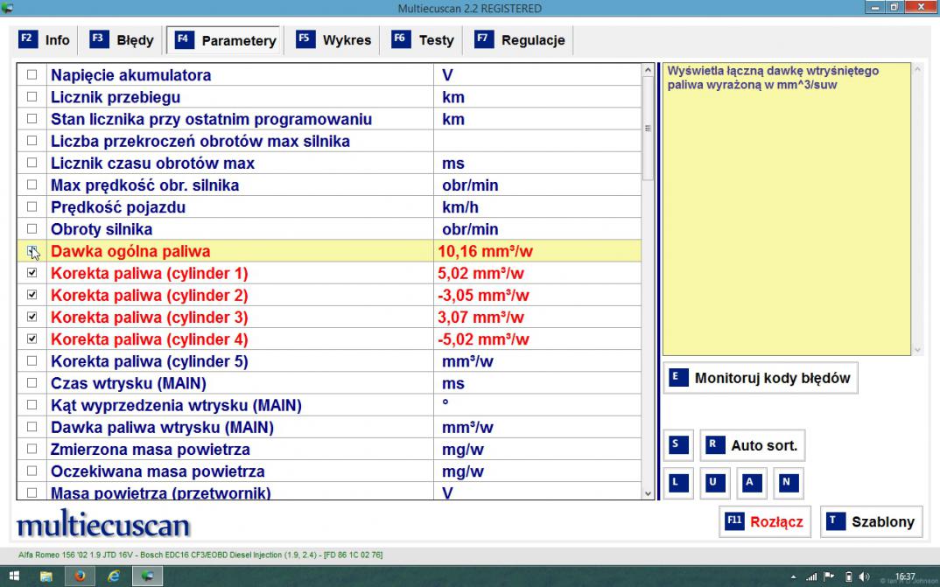Image resolution: width=940 pixels, height=587 pixels.
Task: Click the Auto sort. button
Action: [x=753, y=445]
